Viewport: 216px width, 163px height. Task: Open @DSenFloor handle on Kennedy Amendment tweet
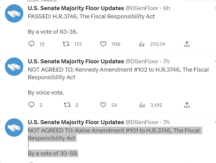point(142,61)
